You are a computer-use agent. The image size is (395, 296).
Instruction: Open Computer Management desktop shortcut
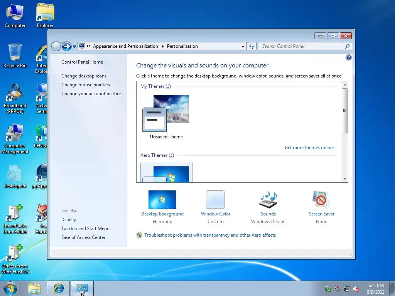tap(15, 139)
